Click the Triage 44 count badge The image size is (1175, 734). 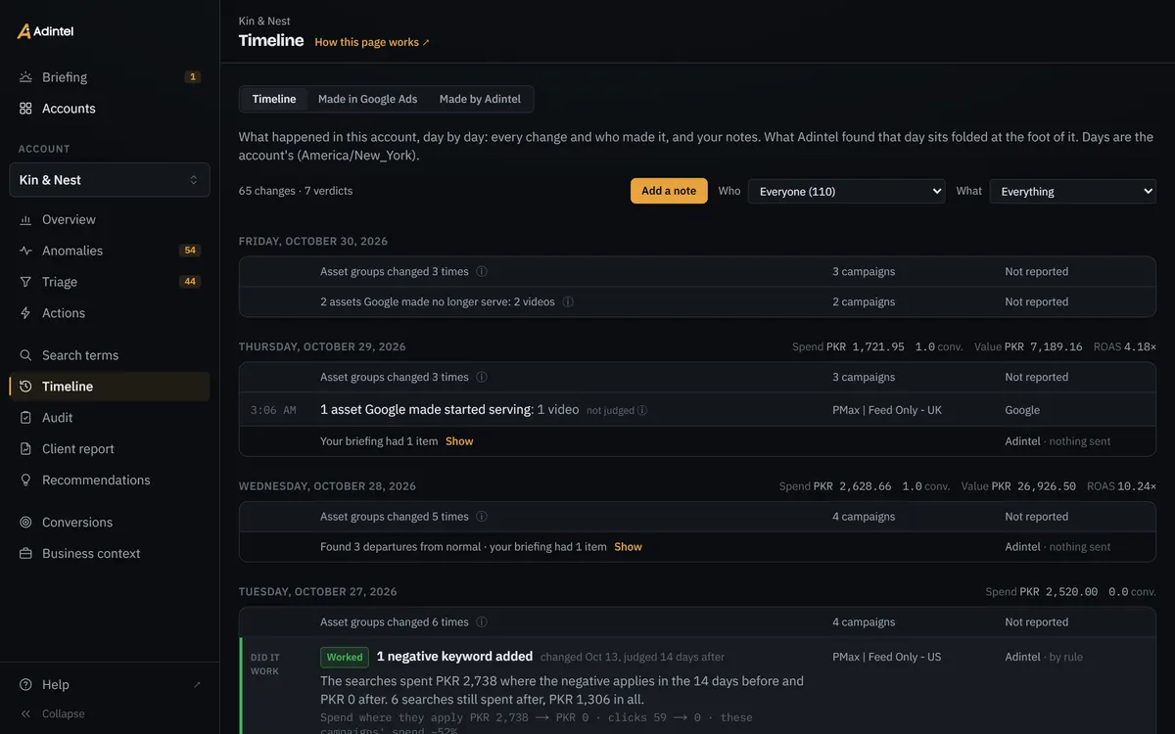tap(190, 282)
